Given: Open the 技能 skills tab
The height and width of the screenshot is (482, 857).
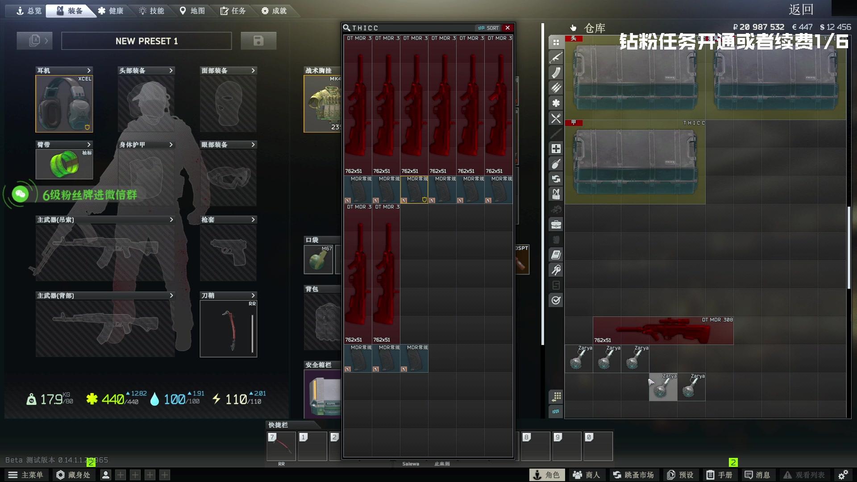Looking at the screenshot, I should pos(152,11).
